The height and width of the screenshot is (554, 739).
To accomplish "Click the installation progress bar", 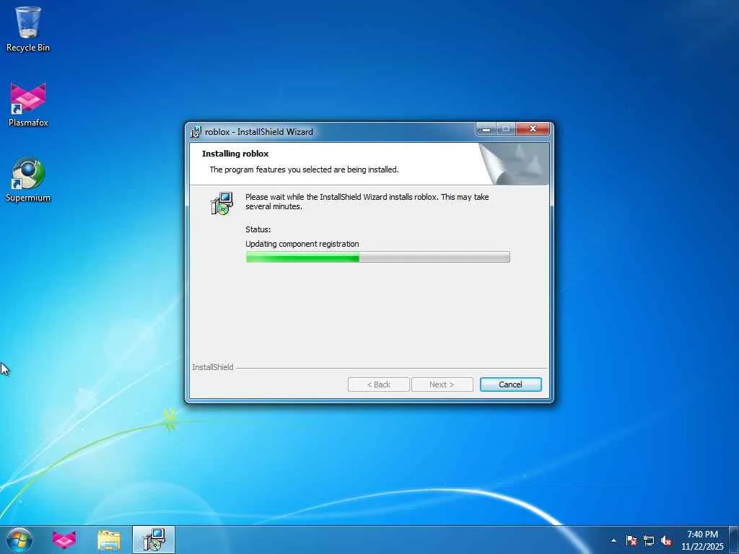I will click(377, 257).
